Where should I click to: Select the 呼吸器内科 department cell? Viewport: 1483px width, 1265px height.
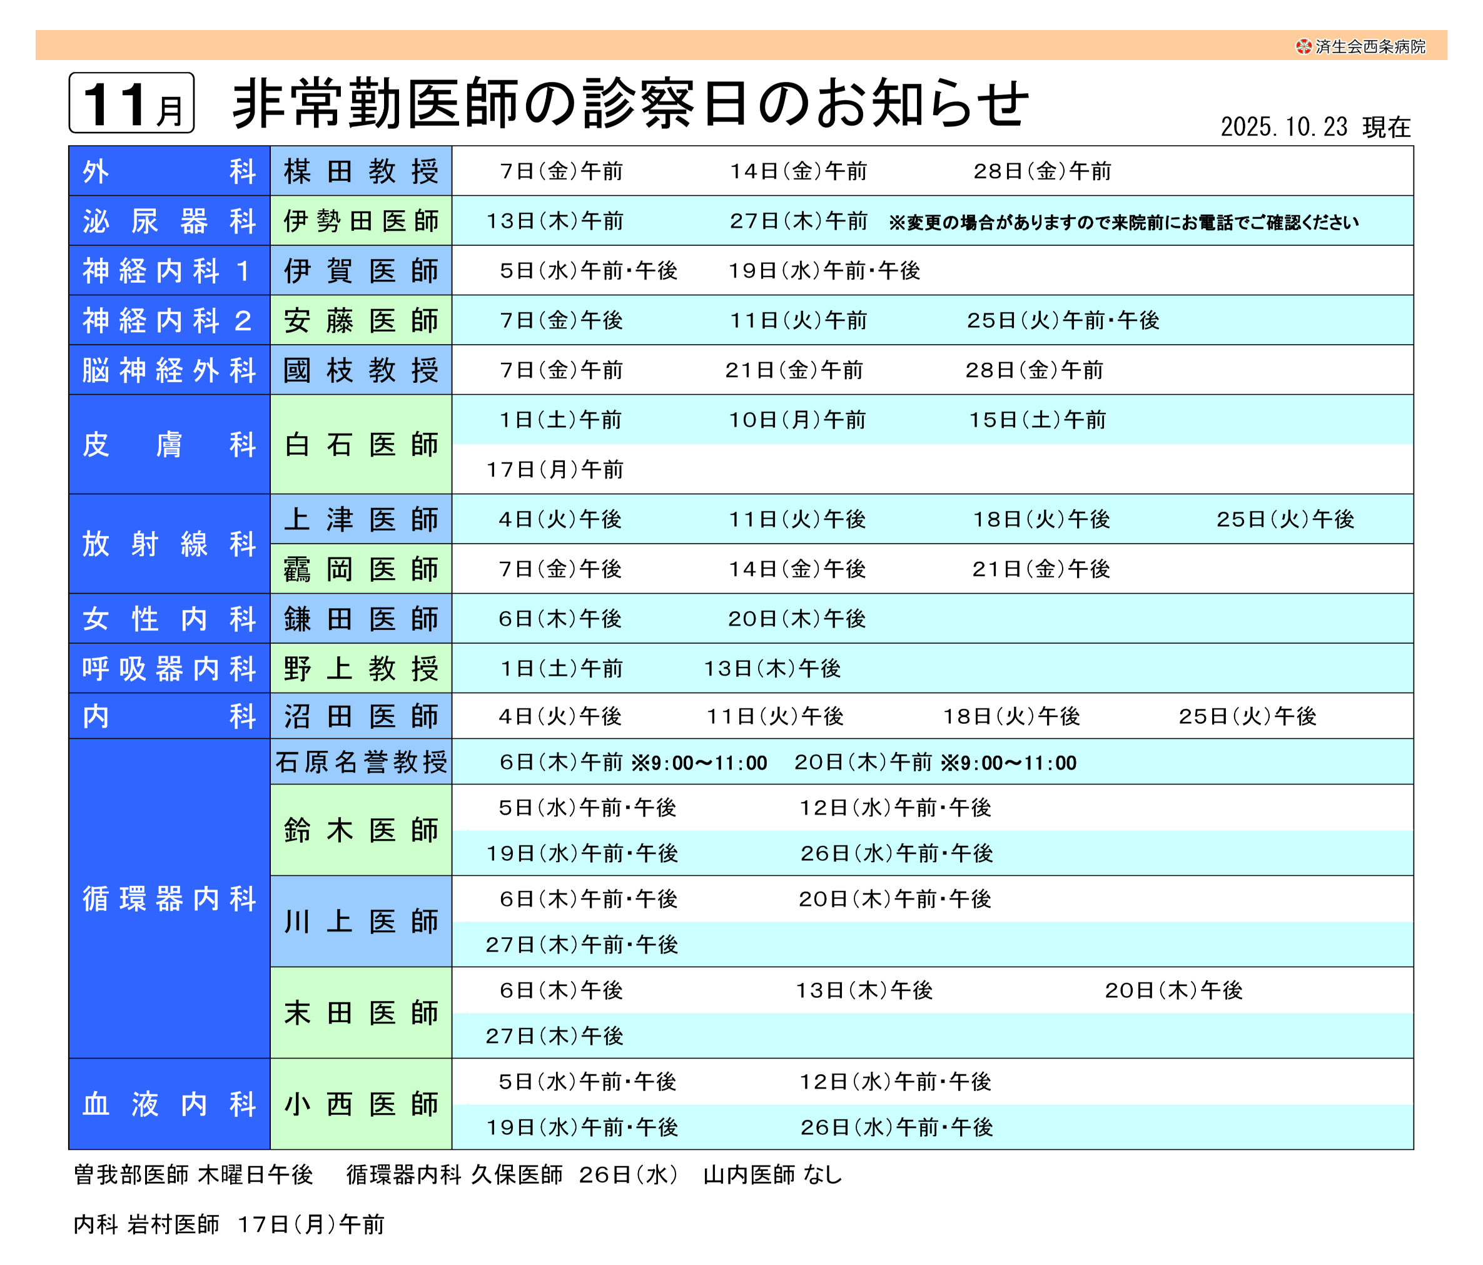click(169, 669)
